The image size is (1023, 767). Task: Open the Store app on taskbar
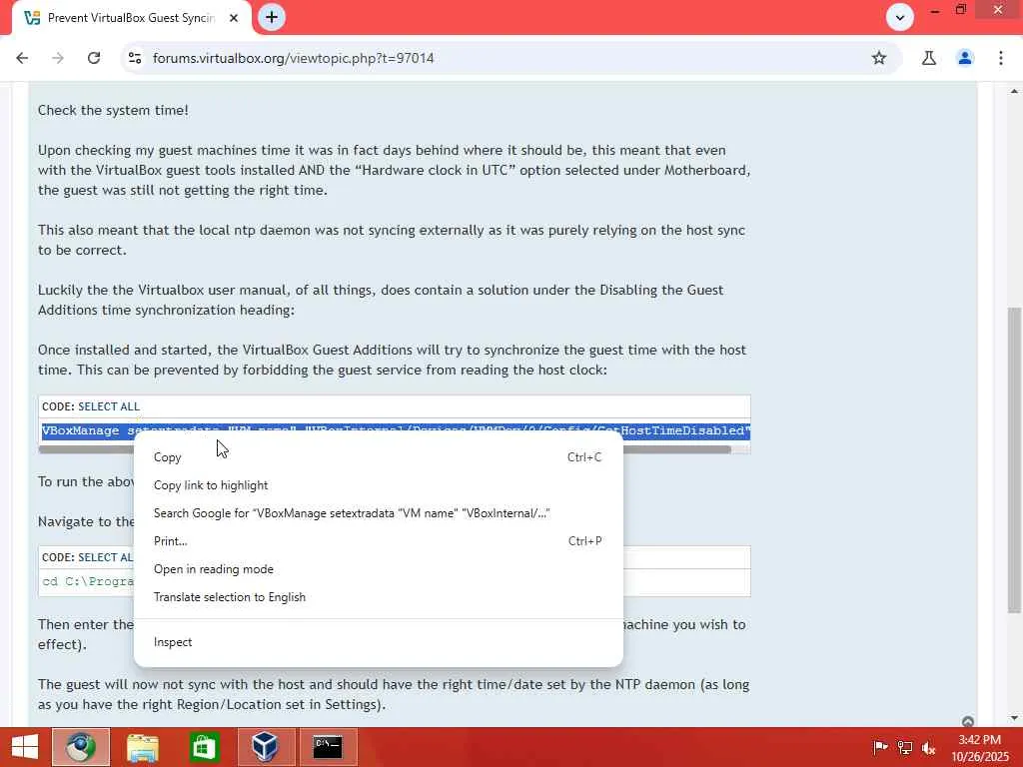tap(204, 747)
